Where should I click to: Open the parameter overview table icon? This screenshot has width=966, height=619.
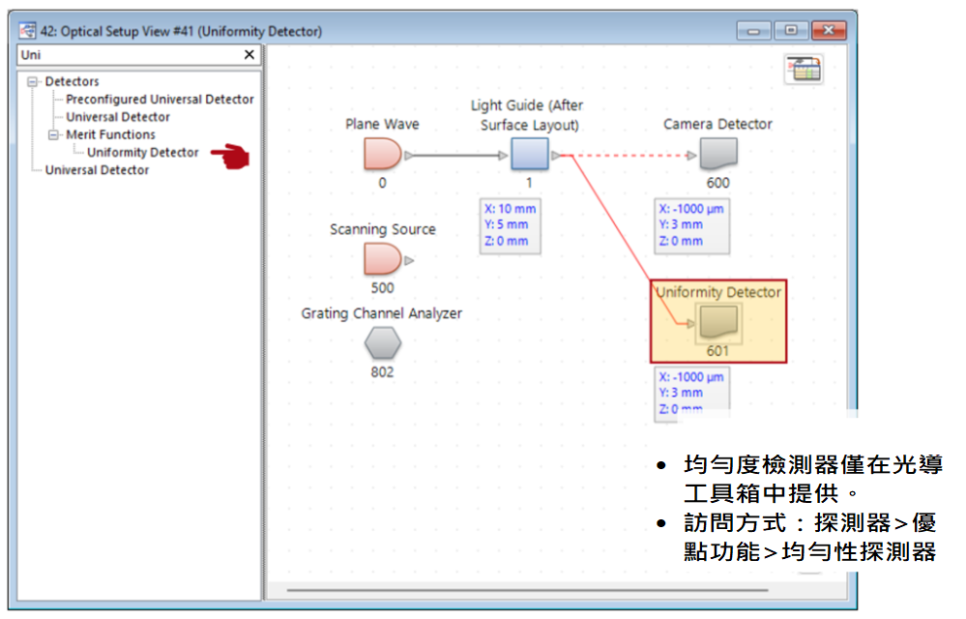pos(804,69)
